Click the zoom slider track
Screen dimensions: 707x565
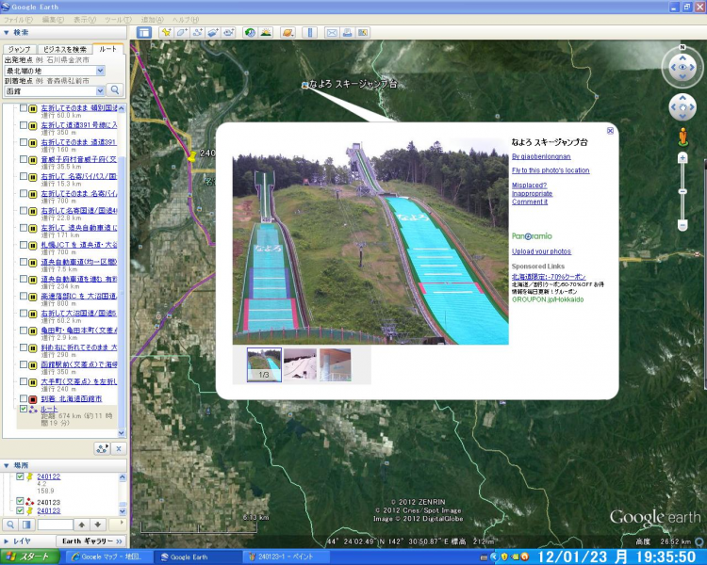(x=682, y=191)
